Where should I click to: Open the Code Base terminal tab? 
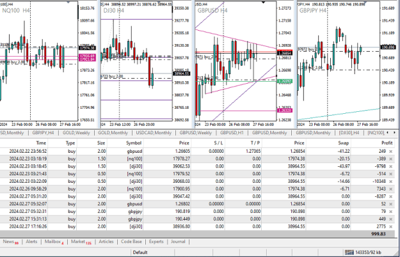pos(131,242)
